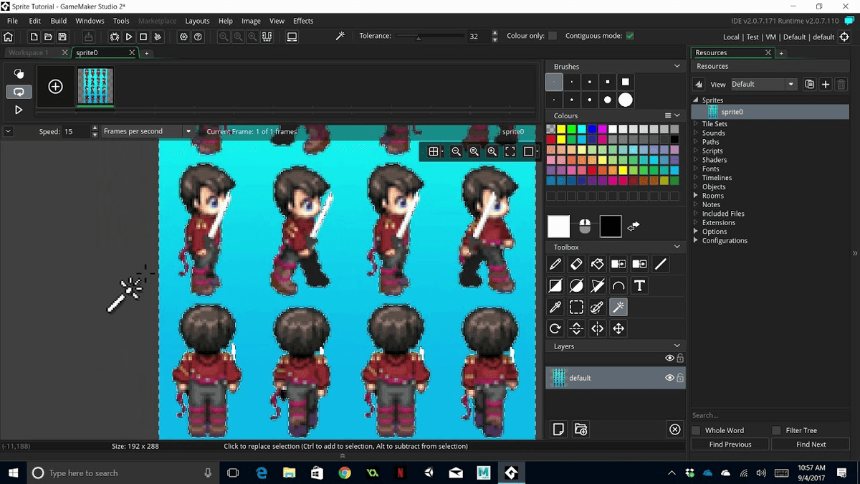Image resolution: width=860 pixels, height=484 pixels.
Task: Open the View Default dropdown in Resources
Action: (x=763, y=84)
